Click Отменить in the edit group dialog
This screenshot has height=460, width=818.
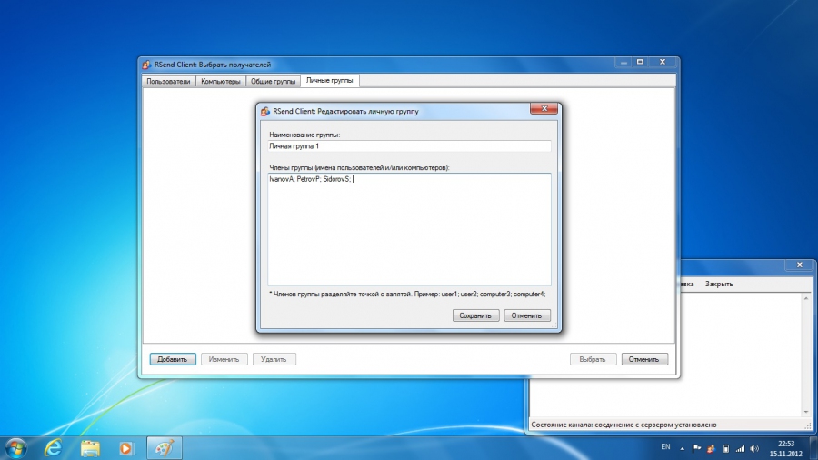coord(526,315)
